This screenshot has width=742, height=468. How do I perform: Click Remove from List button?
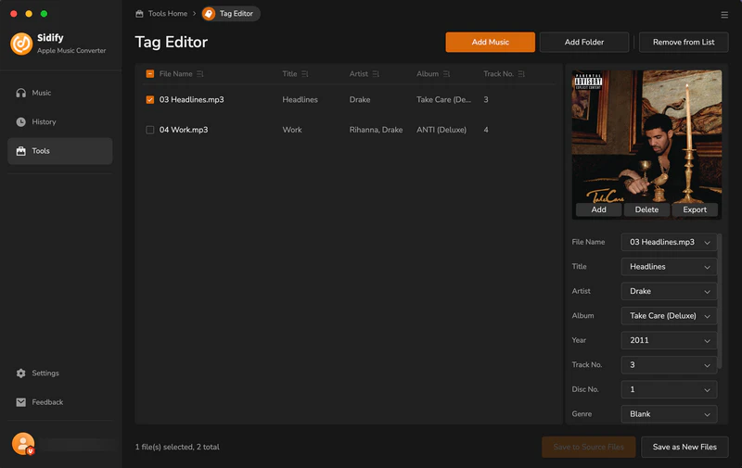pos(684,42)
